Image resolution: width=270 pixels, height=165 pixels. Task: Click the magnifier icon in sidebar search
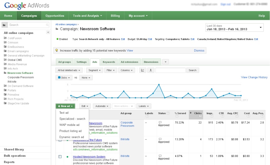coord(47,25)
